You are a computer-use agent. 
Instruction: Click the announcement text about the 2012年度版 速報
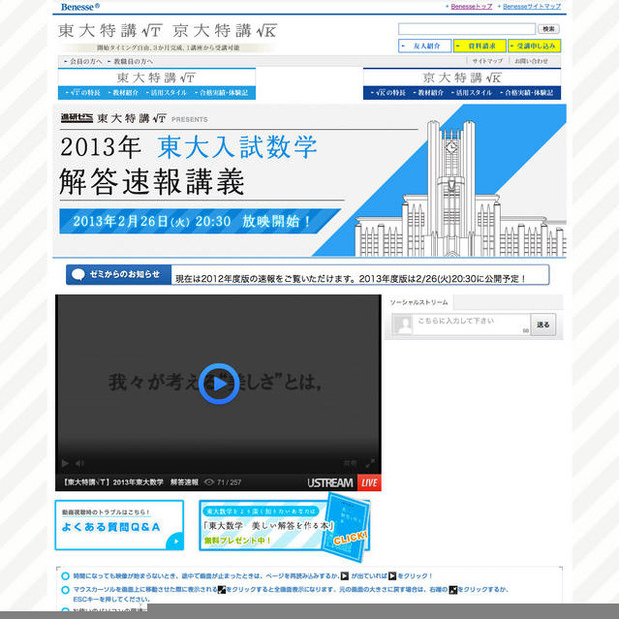350,279
